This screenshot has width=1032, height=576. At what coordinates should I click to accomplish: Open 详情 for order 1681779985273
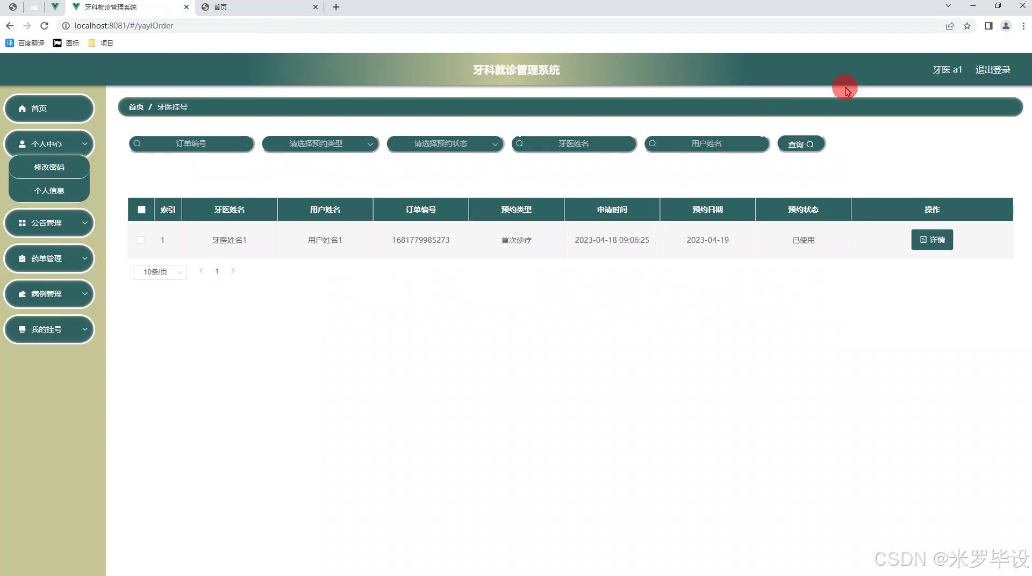[x=932, y=240]
